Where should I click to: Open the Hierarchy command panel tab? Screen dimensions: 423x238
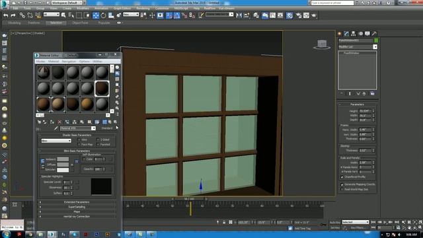tap(354, 34)
